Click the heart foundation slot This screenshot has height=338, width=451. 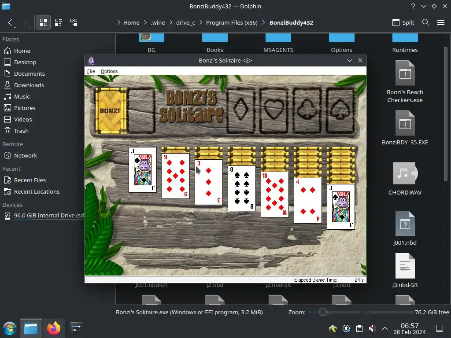[274, 110]
